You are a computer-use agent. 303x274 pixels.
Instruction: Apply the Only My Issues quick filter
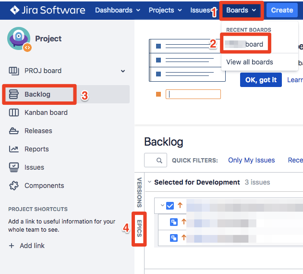pyautogui.click(x=251, y=160)
